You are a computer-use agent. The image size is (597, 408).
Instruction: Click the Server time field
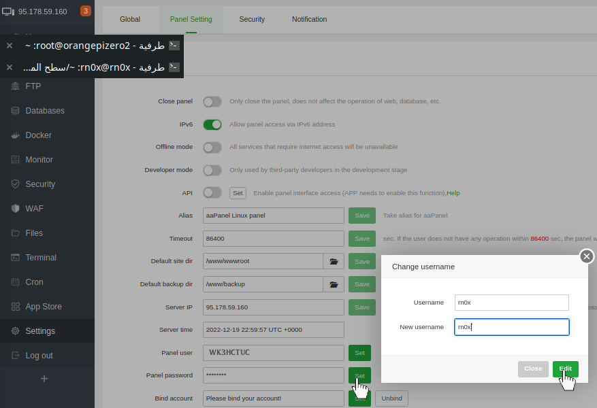(274, 330)
